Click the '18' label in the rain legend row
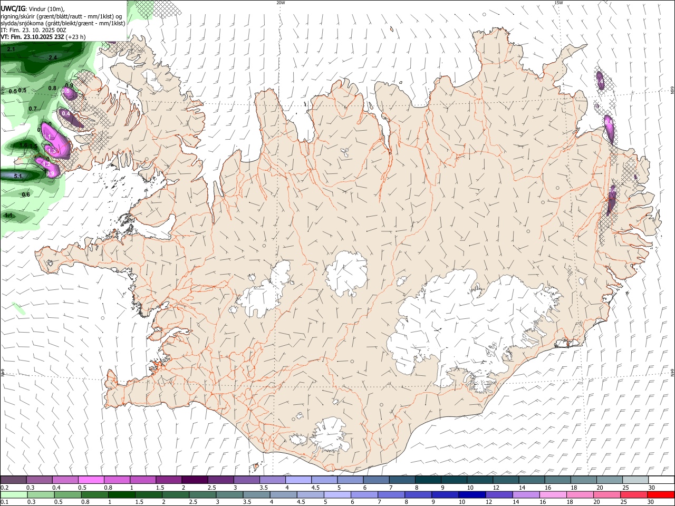The image size is (675, 506). [x=571, y=502]
